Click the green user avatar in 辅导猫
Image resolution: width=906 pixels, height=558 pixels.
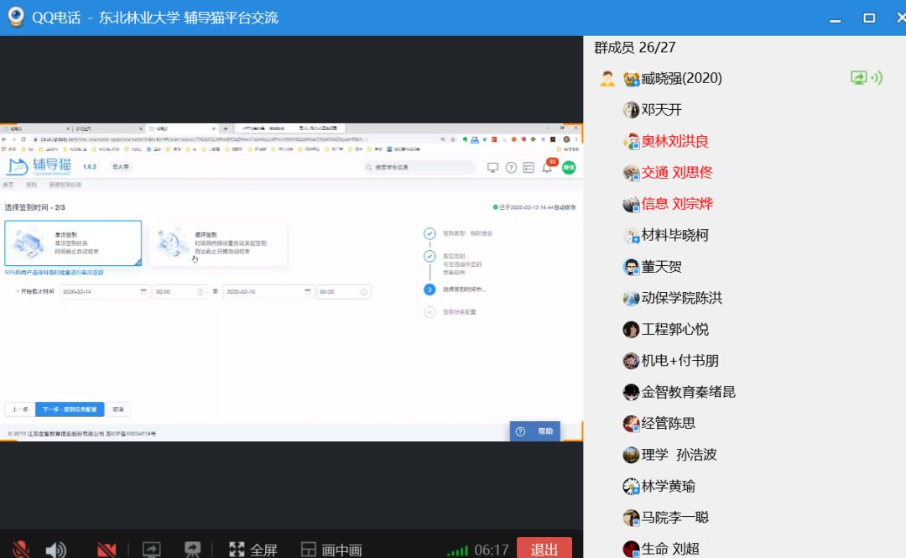(569, 167)
